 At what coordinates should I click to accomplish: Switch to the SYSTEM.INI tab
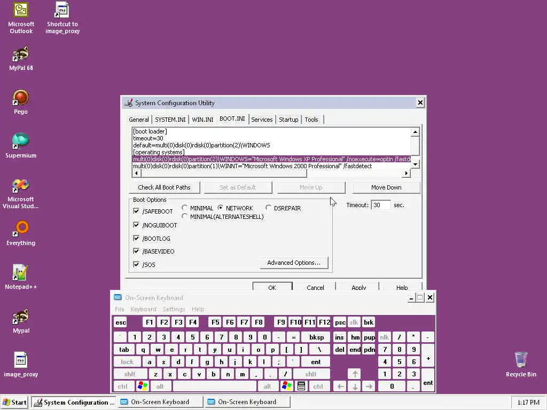pos(170,120)
